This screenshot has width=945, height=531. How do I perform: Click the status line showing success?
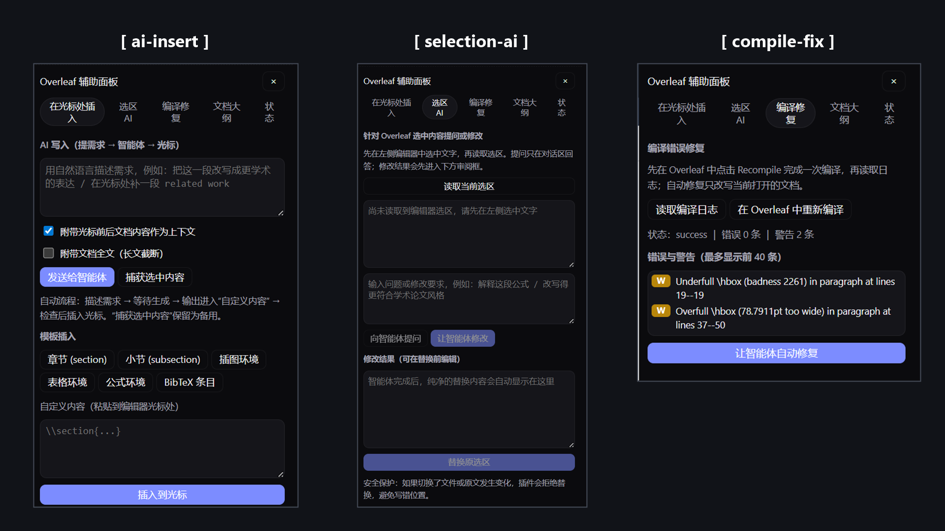(x=731, y=235)
